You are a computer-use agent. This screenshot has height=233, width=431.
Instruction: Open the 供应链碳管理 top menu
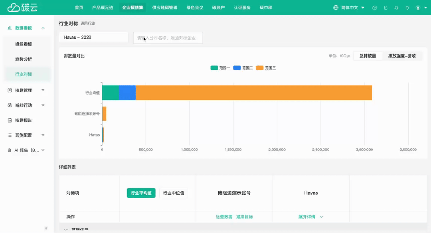tap(164, 8)
